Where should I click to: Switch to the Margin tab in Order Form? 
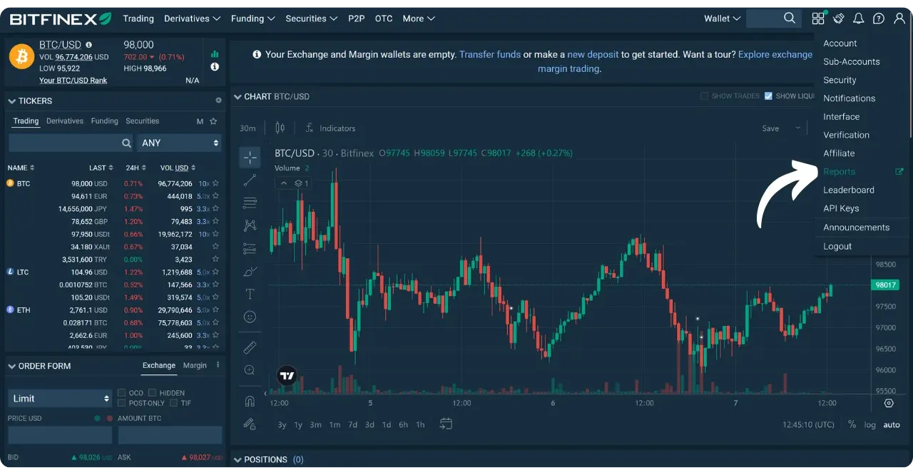point(195,365)
